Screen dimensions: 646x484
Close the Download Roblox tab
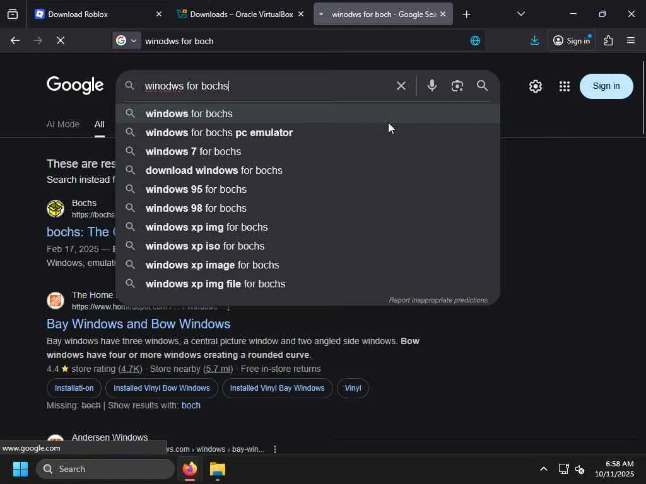pos(159,14)
